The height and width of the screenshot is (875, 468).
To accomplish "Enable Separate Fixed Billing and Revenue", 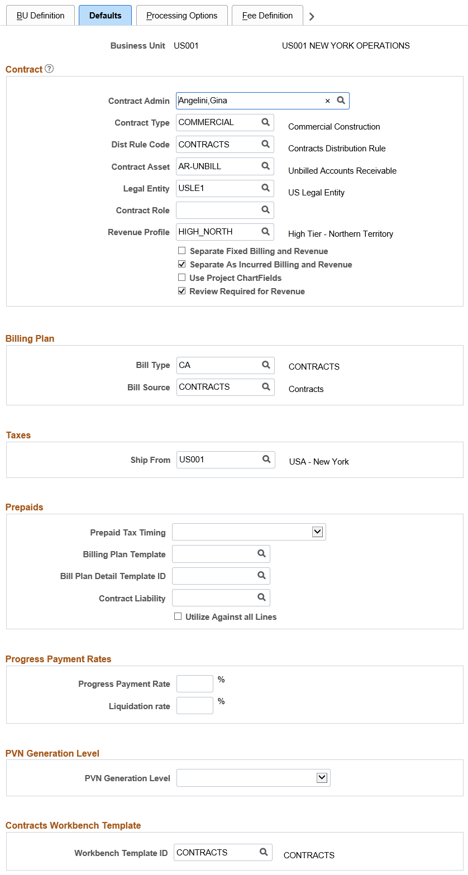I will [182, 251].
